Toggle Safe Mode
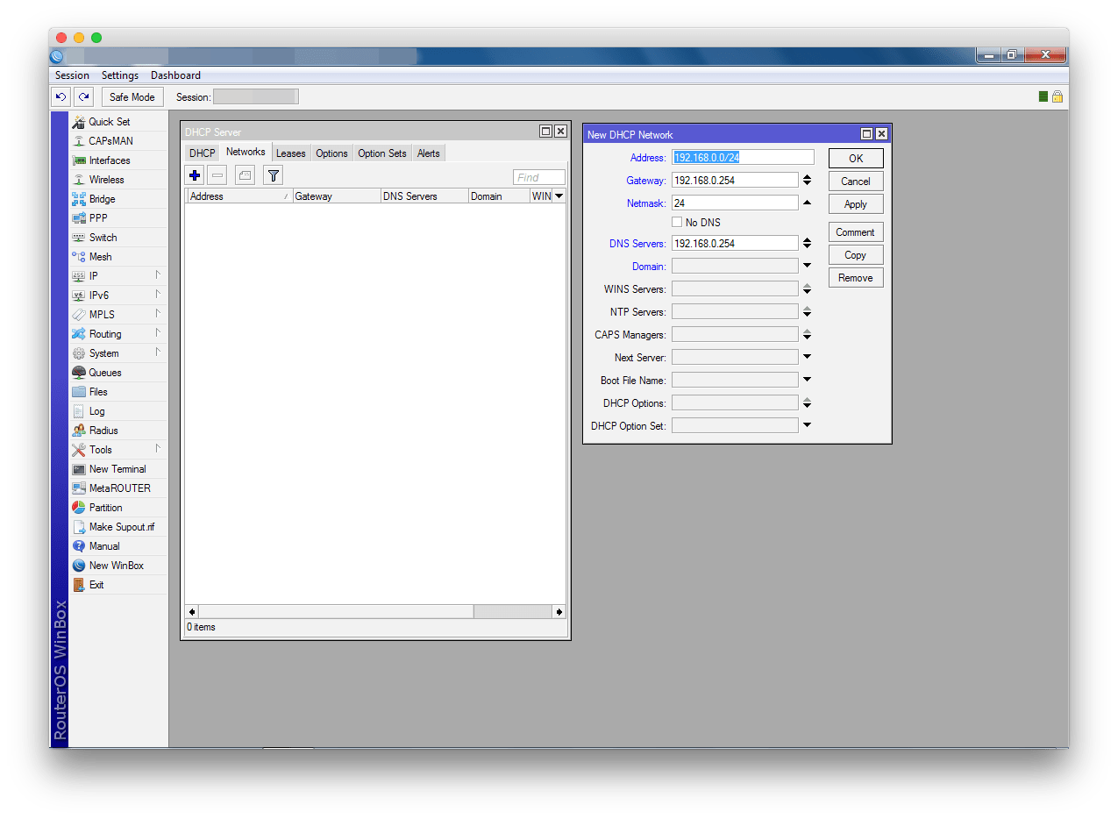This screenshot has height=819, width=1118. point(132,97)
